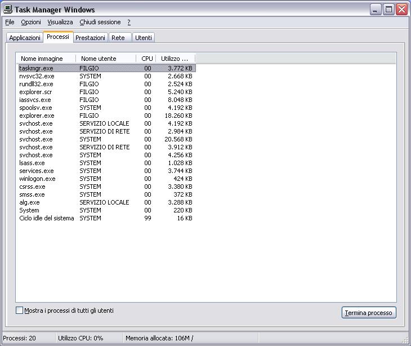Screen dimensions: 411x346
Task: Switch to the Prestazioni tab
Action: [x=90, y=38]
